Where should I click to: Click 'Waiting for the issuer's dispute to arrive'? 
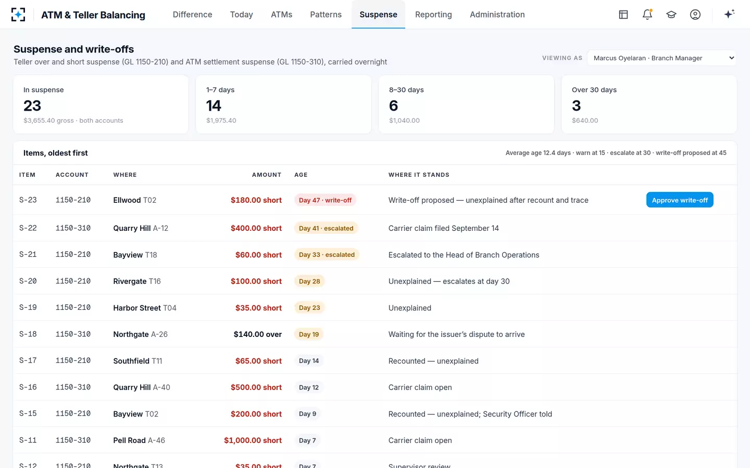[x=457, y=334]
